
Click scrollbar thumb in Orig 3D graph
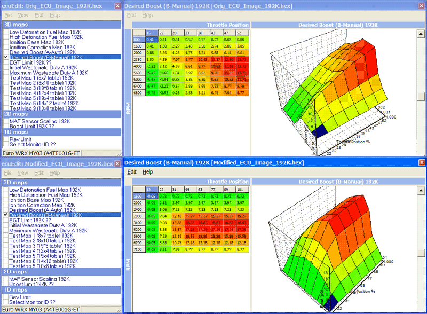[421, 97]
